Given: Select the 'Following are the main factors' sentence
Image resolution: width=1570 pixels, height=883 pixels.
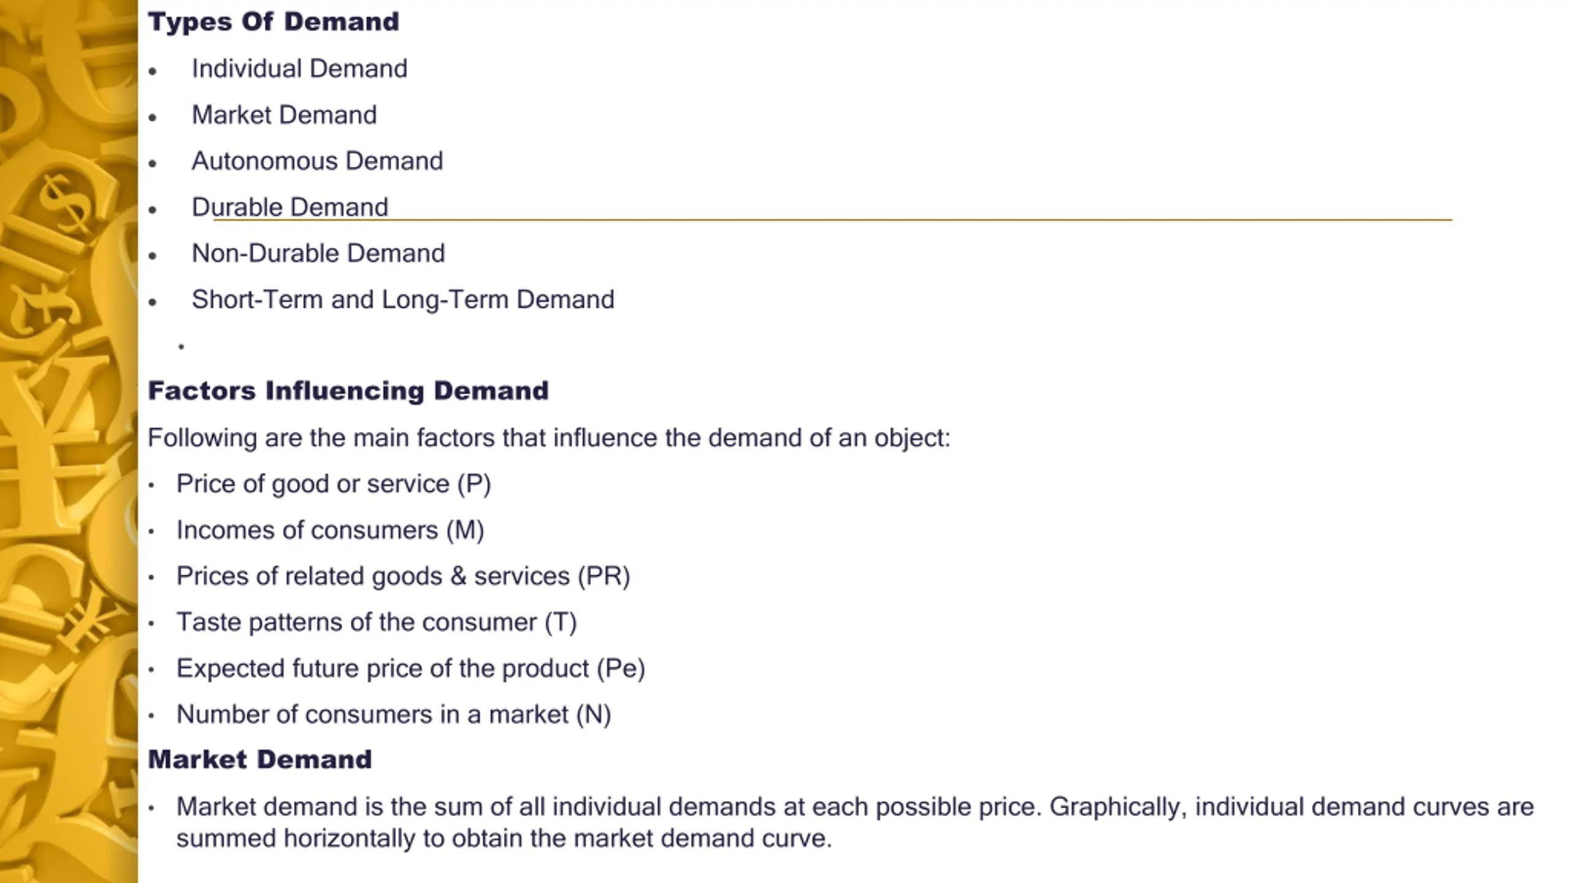Looking at the screenshot, I should point(549,438).
